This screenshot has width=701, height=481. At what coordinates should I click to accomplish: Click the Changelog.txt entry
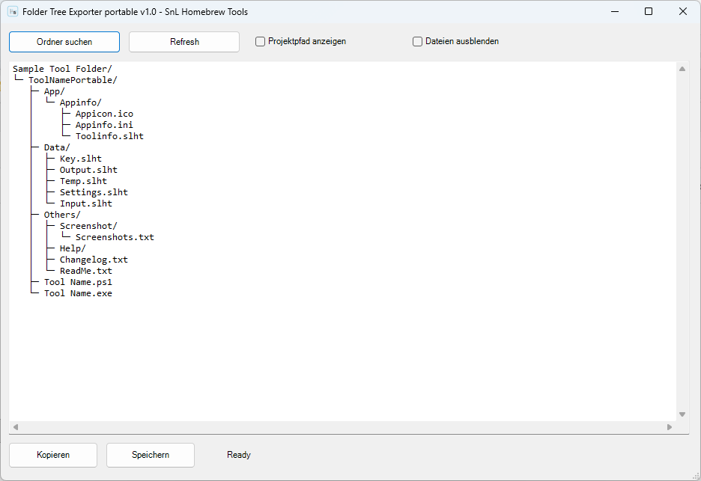click(94, 260)
